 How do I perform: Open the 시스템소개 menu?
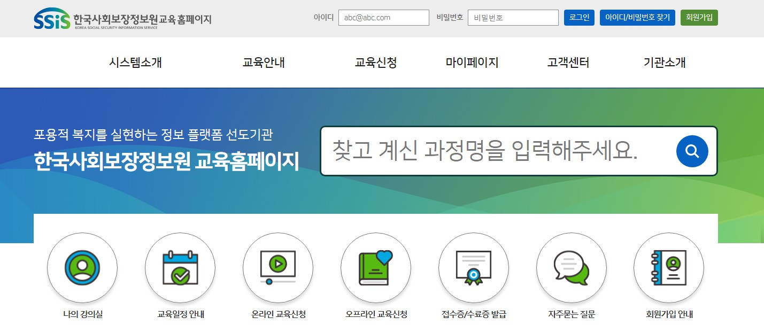[135, 63]
